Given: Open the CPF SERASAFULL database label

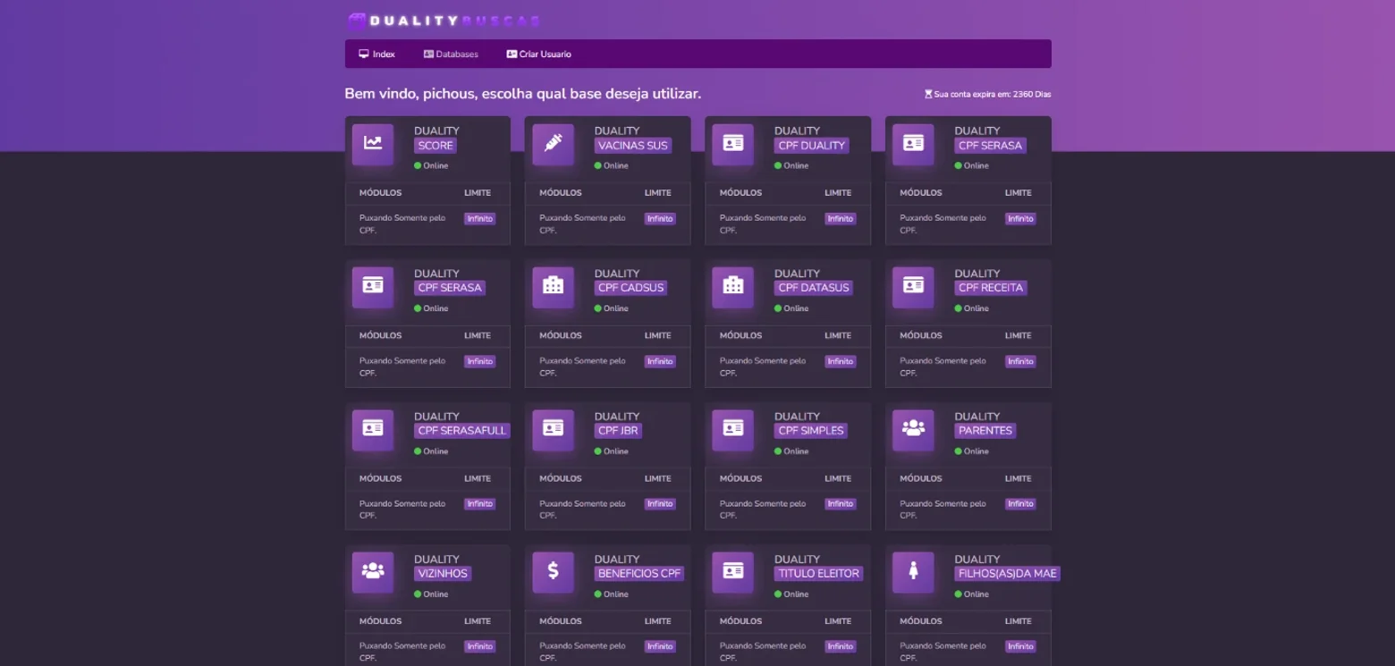Looking at the screenshot, I should pos(462,431).
